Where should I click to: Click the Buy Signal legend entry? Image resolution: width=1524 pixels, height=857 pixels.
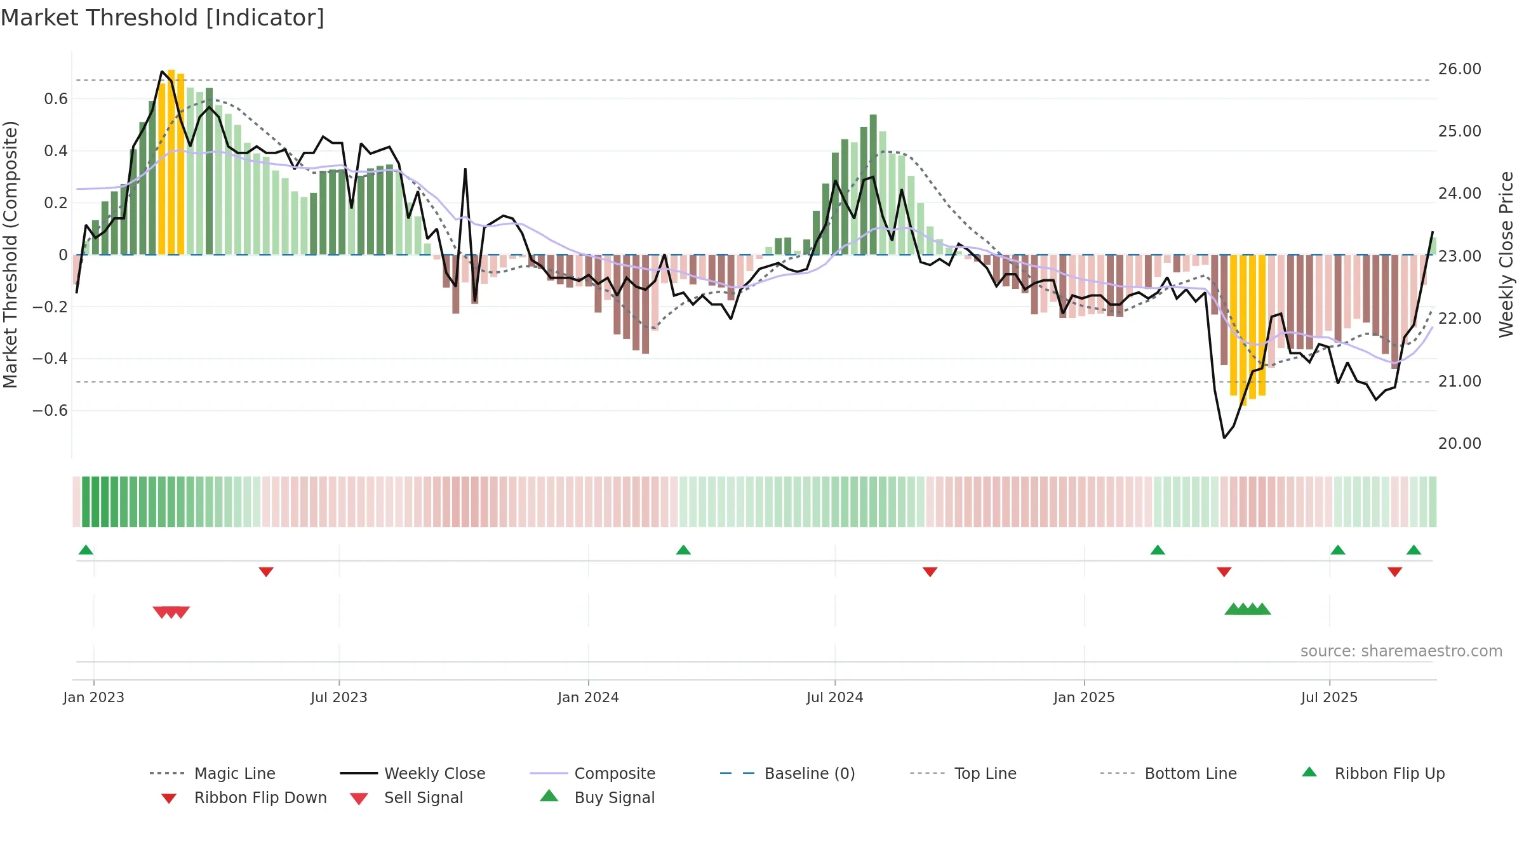coord(597,797)
